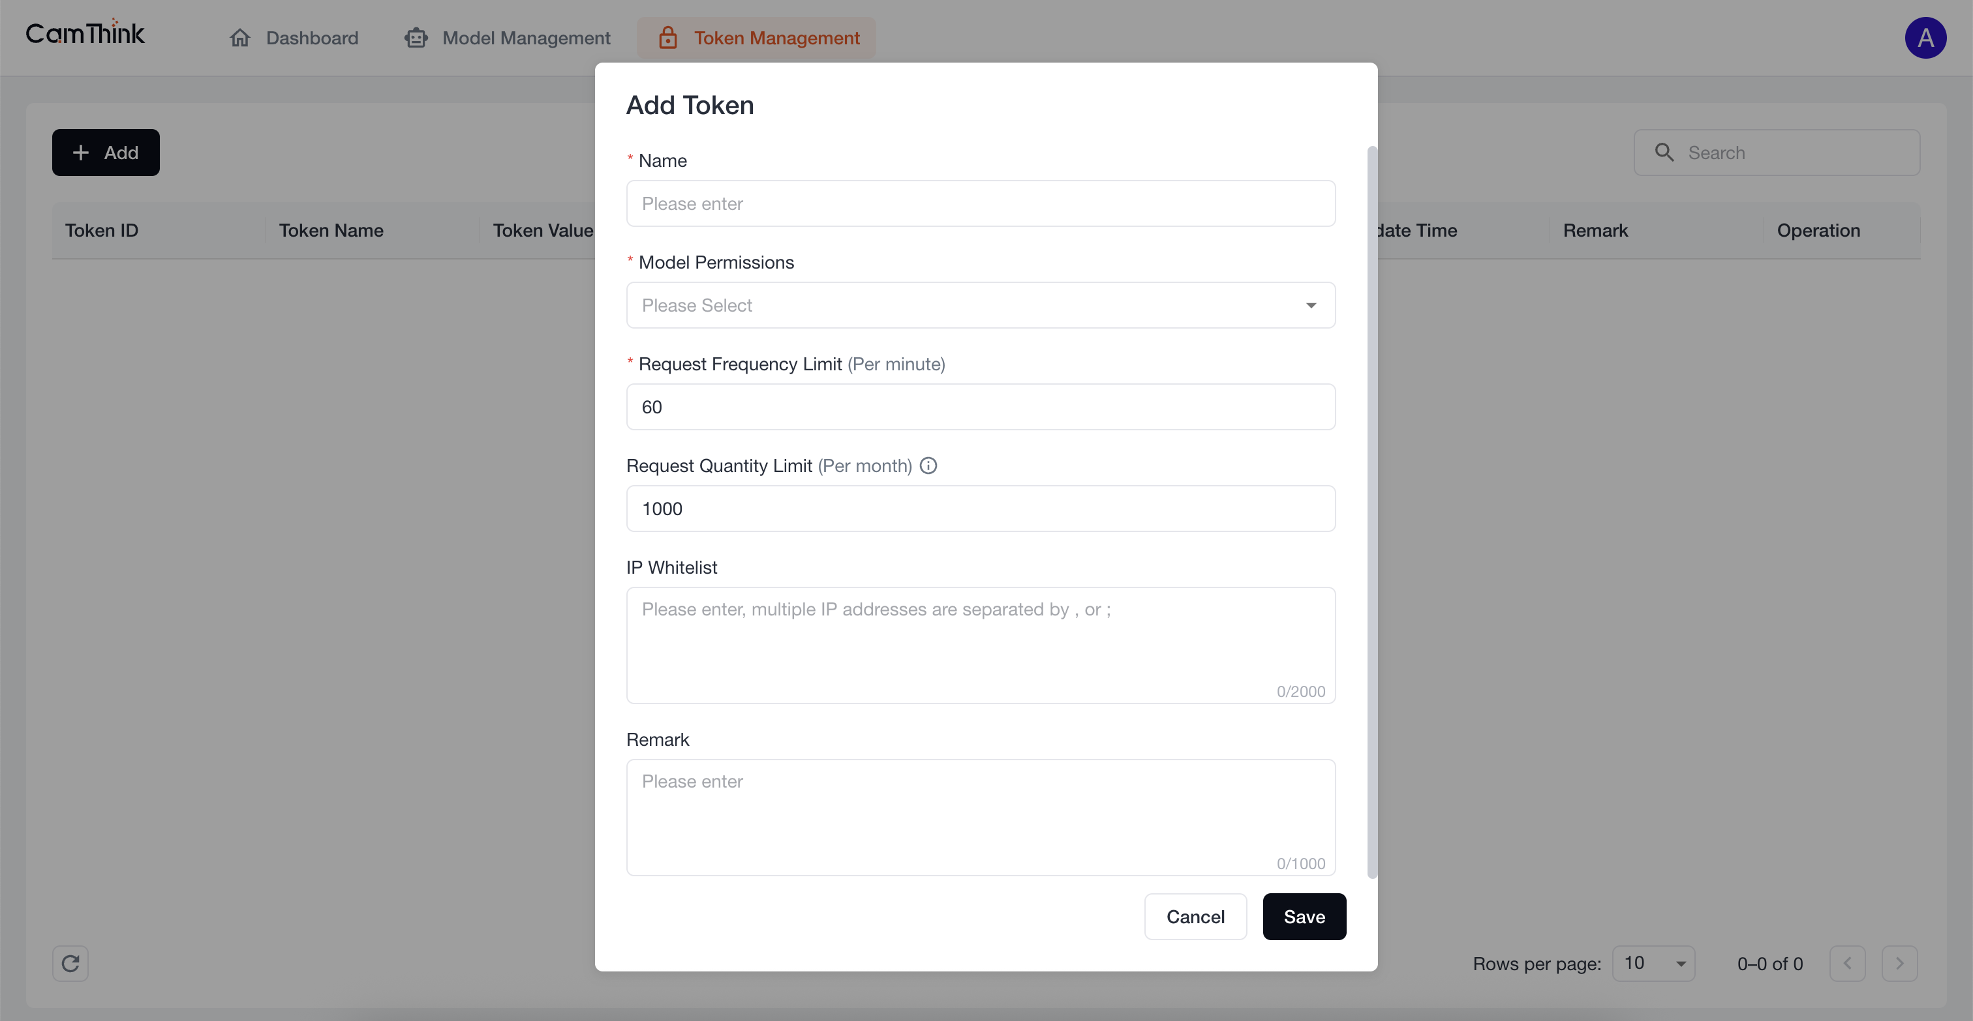
Task: Switch to the Model Management tab
Action: [526, 38]
